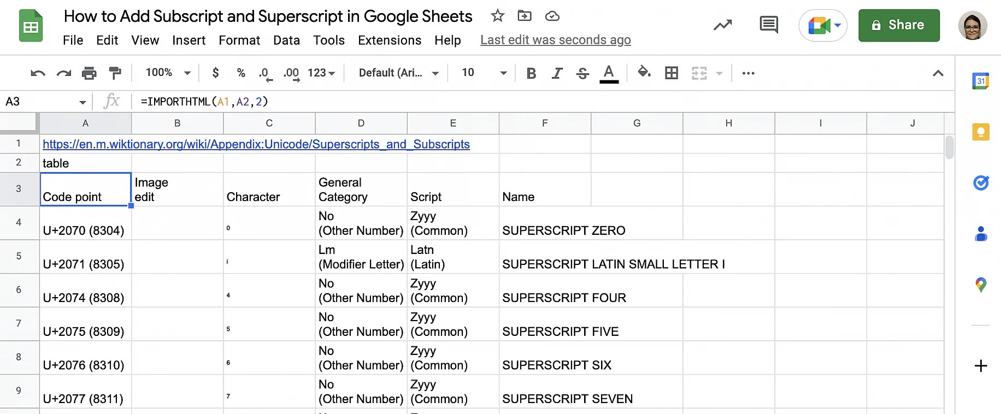Screen dimensions: 1001x414
Task: Redo the last action
Action: tap(64, 73)
